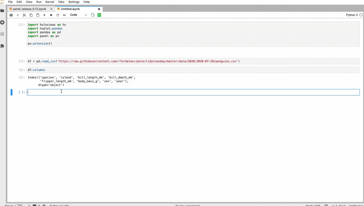Image resolution: width=364 pixels, height=206 pixels.
Task: Restart the kernel with the refresh icon
Action: point(58,15)
